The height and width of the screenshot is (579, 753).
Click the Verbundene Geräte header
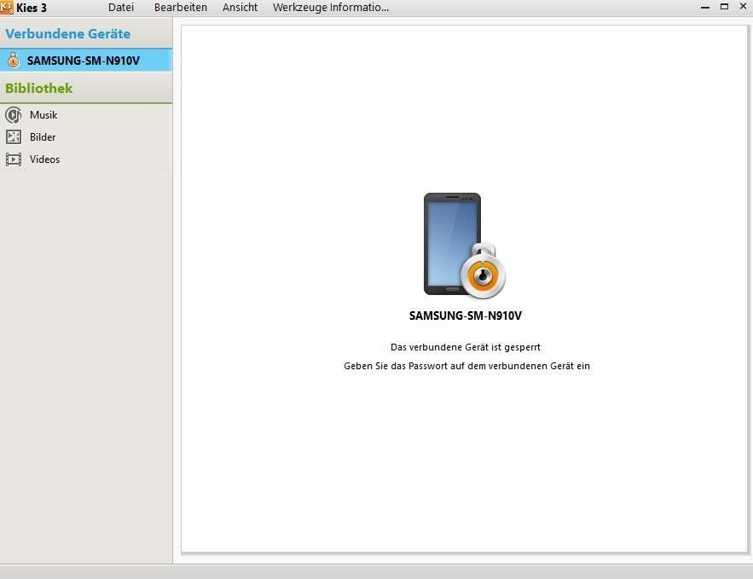67,33
